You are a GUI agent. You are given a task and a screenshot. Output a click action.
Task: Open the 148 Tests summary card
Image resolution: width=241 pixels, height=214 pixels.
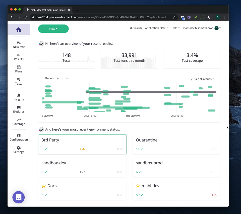[x=66, y=59]
